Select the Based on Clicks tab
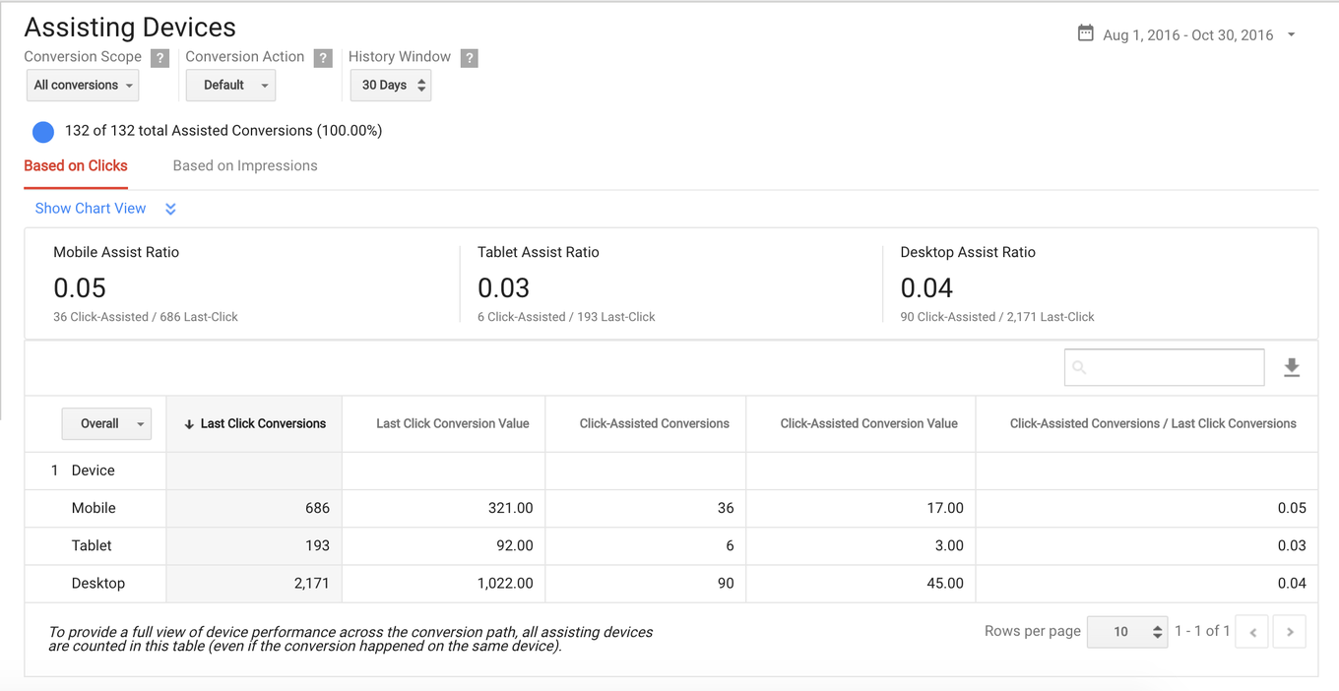Screen dimensions: 1339x691 (x=75, y=165)
